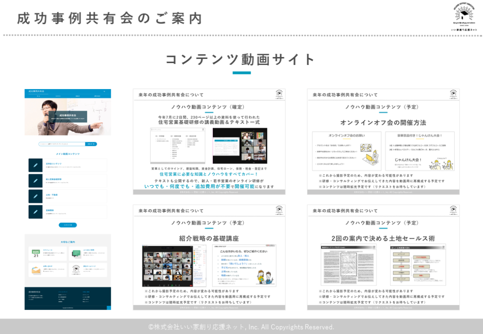Screen dimensions: 483x334
Task: Click the blue scroll-to-top button in website footer
Action: click(x=108, y=308)
